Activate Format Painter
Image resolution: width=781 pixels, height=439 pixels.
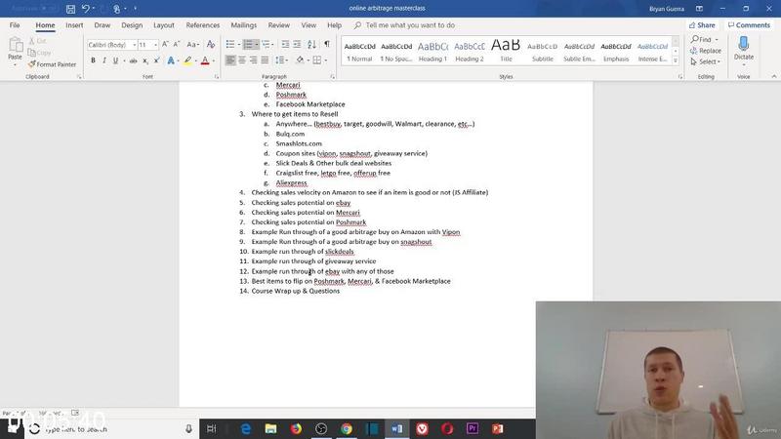click(x=53, y=64)
